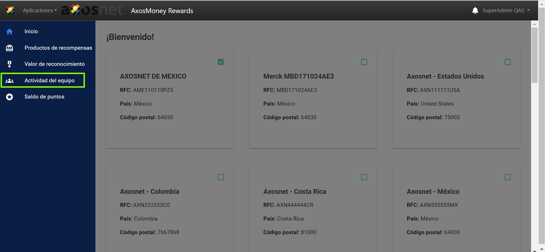Click the group icon for Actividad del equipo
The image size is (545, 252).
(9, 81)
